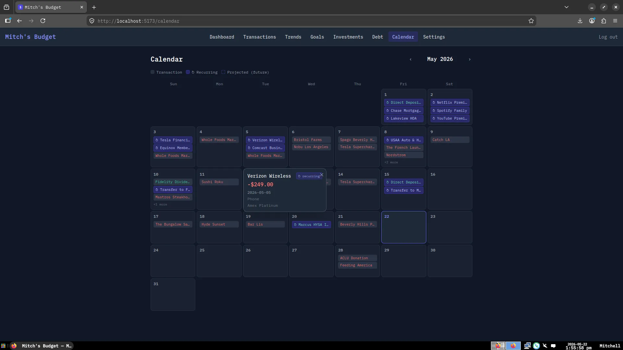Viewport: 623px width, 350px height.
Task: Open the Equinox Membership event
Action: tap(173, 148)
